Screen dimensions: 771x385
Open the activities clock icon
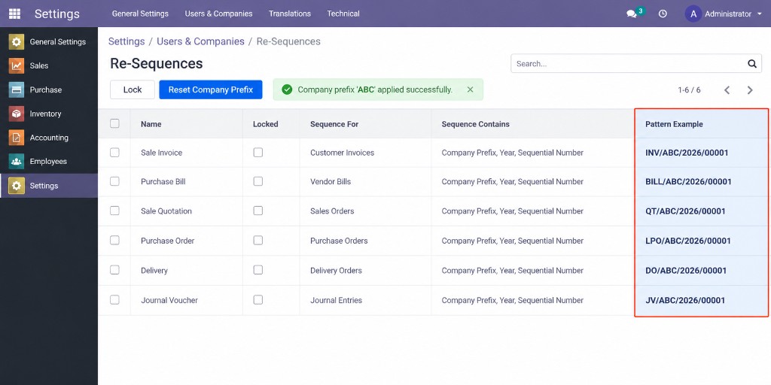pos(663,14)
